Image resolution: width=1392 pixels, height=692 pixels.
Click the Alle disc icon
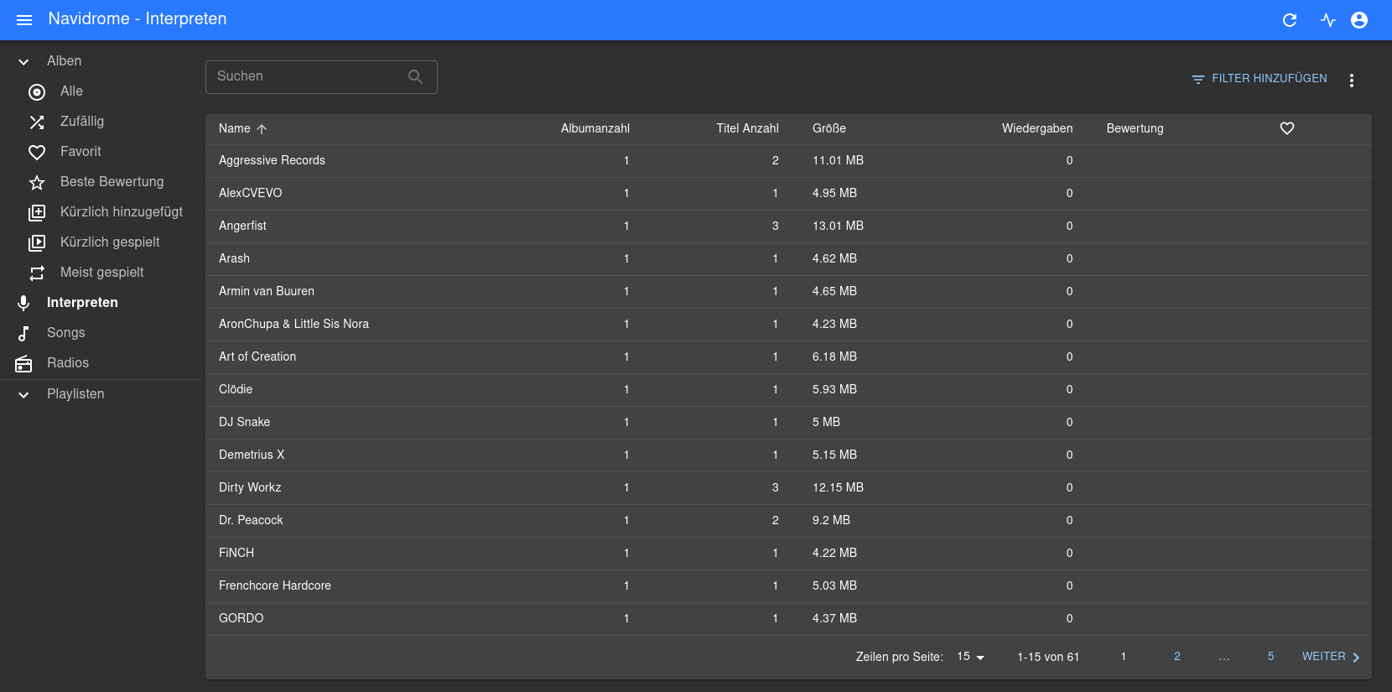tap(37, 91)
